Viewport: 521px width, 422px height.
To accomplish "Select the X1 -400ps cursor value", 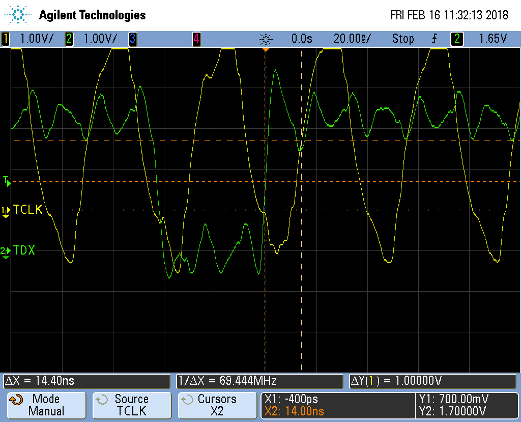I will [x=292, y=399].
